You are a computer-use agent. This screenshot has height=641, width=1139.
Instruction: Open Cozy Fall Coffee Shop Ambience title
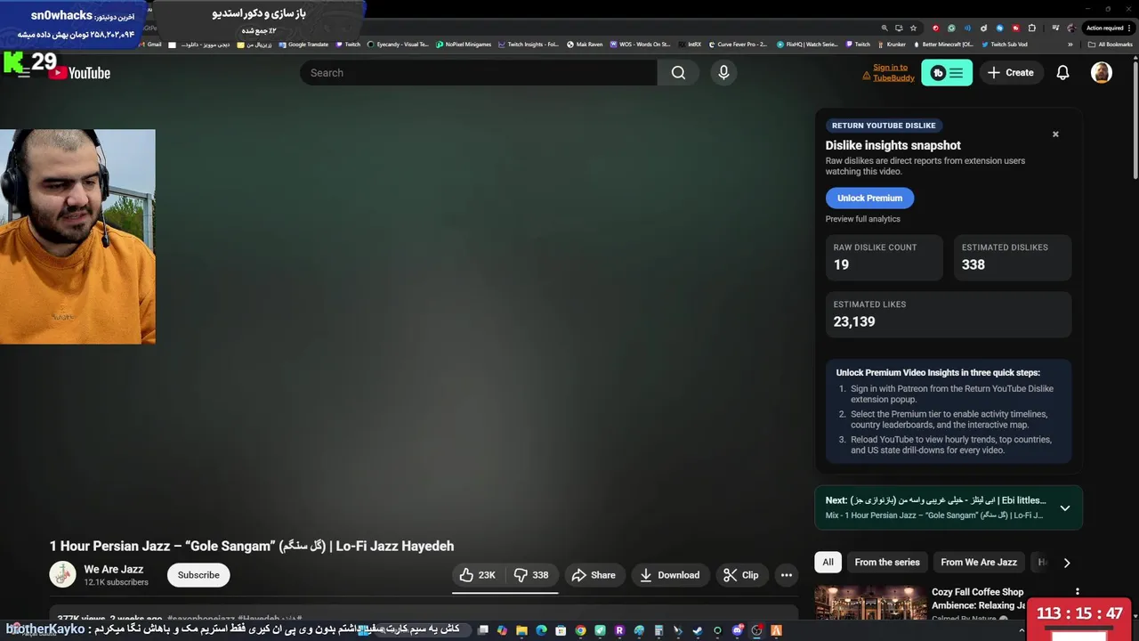pos(977,598)
